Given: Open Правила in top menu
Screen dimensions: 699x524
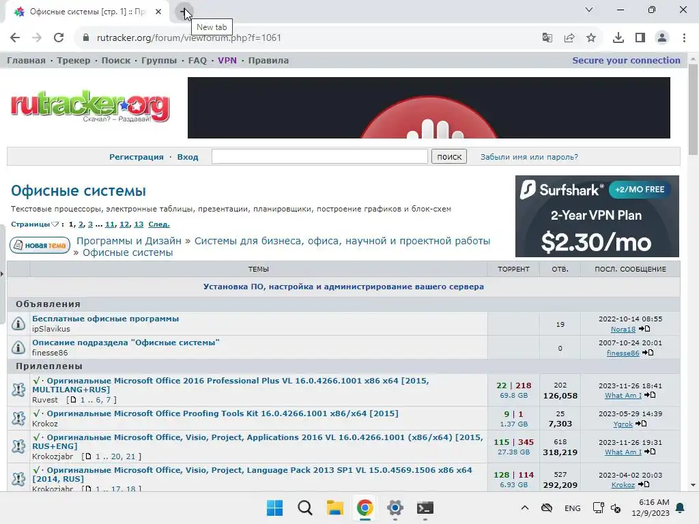Looking at the screenshot, I should tap(268, 60).
